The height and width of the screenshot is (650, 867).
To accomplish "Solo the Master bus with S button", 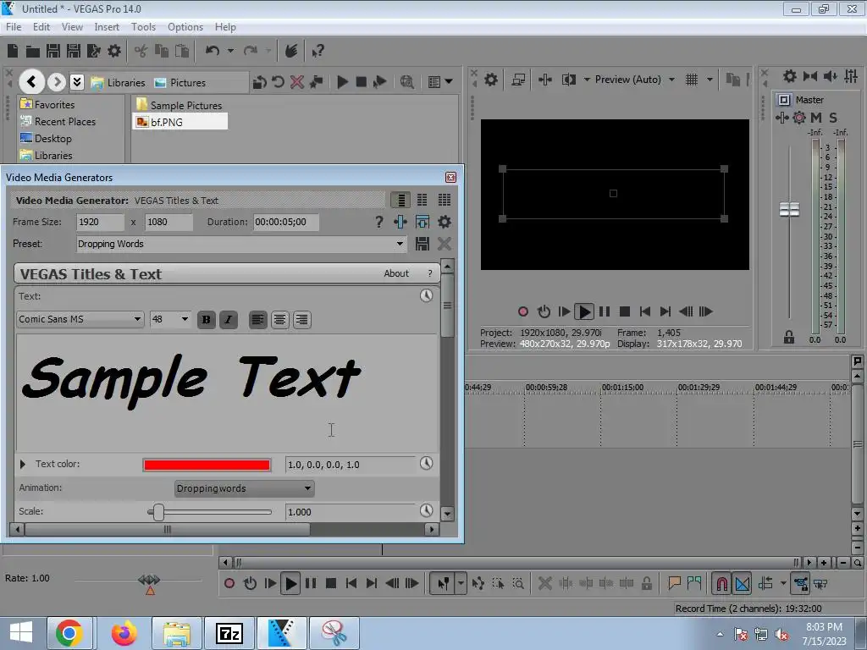I will pos(833,118).
